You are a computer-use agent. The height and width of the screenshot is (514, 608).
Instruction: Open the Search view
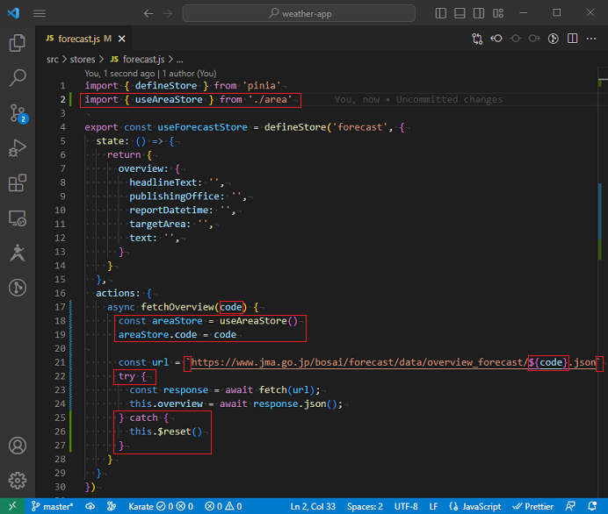tap(18, 78)
